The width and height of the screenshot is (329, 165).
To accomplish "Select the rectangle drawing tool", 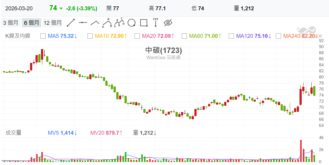I will [144, 23].
